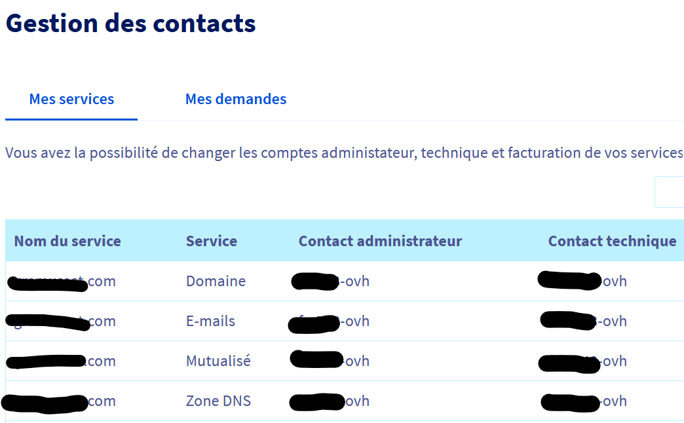Click the technical contact for the Mutualisé row
684x423 pixels.
pyautogui.click(x=582, y=361)
